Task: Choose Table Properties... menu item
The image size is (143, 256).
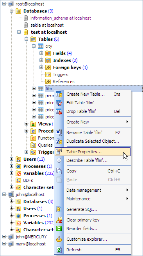Action: (x=93, y=152)
